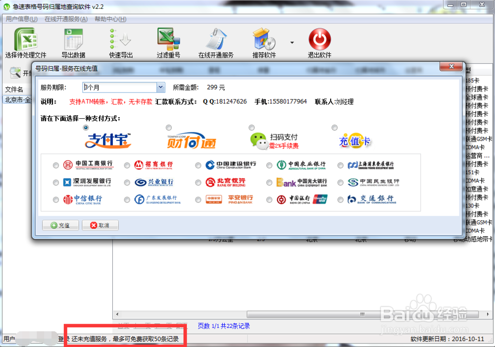Click the left arrow of horizontal scrollbar
495x347 pixels.
pyautogui.click(x=117, y=314)
